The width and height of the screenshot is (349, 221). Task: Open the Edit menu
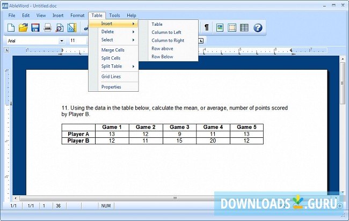26,16
